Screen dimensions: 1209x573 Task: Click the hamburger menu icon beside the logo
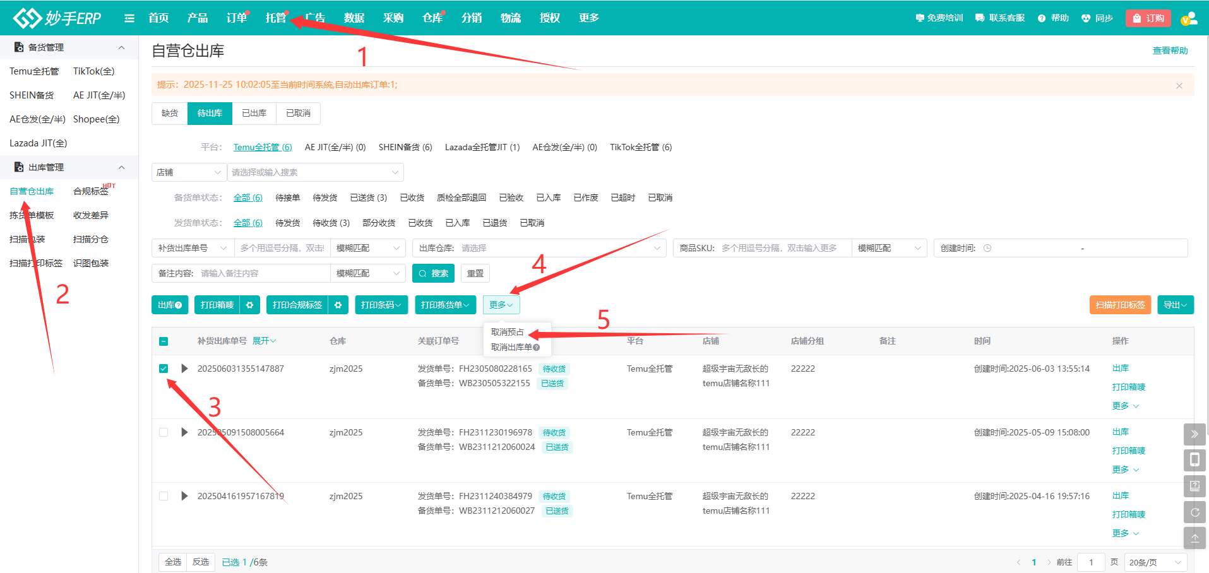[x=129, y=18]
